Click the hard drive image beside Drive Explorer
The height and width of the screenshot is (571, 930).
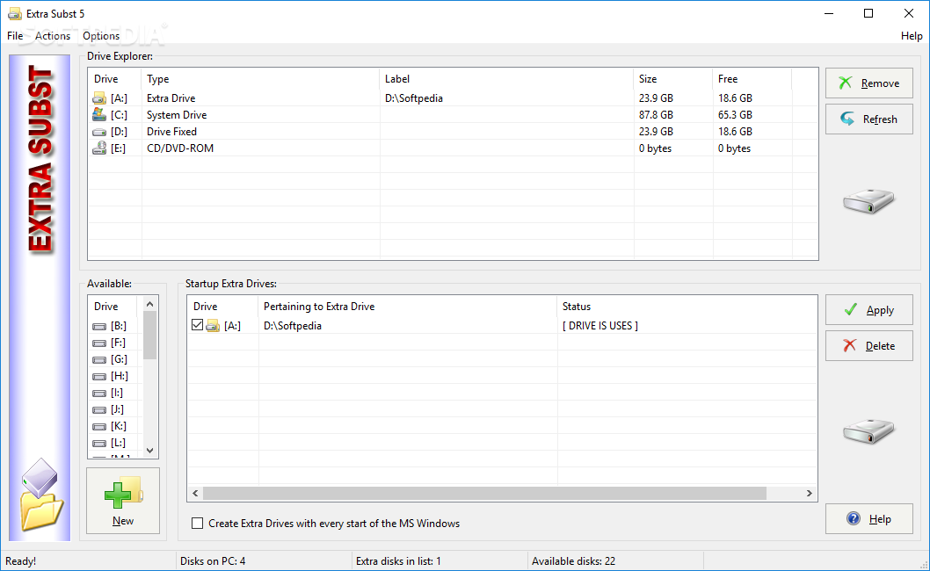coord(868,201)
